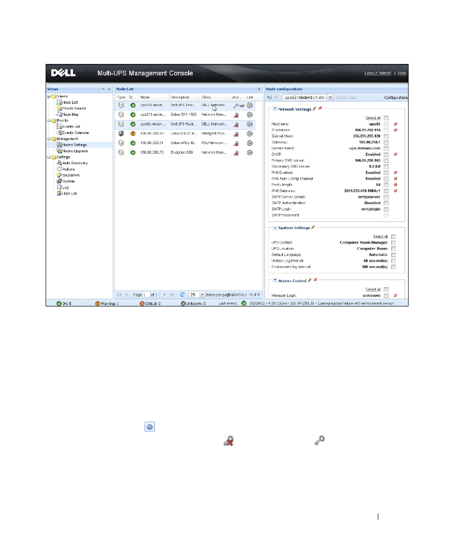Check the Gateway checkbox
458x550 pixels.
coord(386,142)
